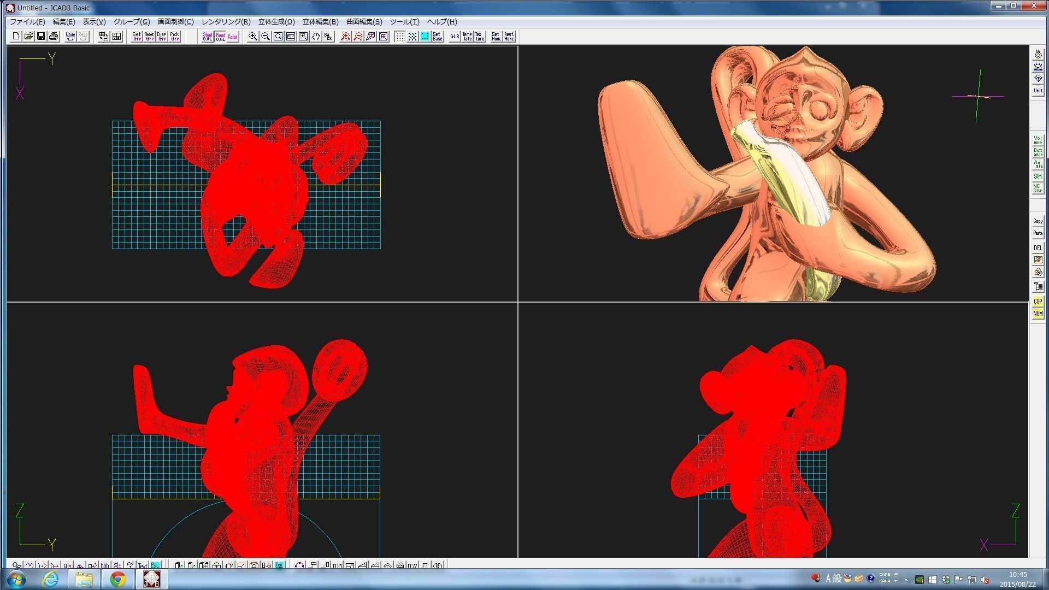Expand the 曲面編集(S) menu
Viewport: 1049px width, 590px height.
coord(364,22)
